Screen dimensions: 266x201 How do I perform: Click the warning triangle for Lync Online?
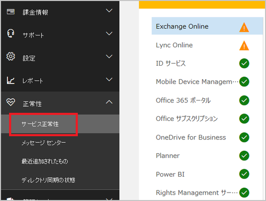[244, 45]
